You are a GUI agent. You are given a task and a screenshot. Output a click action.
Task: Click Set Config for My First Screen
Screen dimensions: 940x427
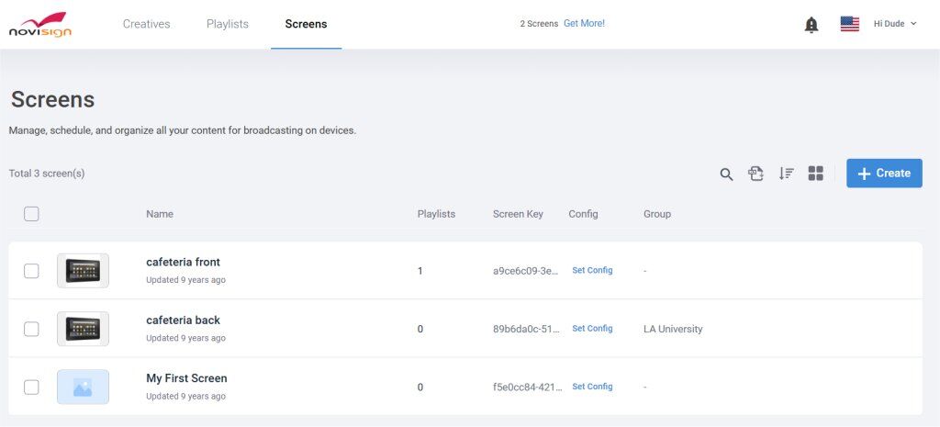(x=592, y=387)
